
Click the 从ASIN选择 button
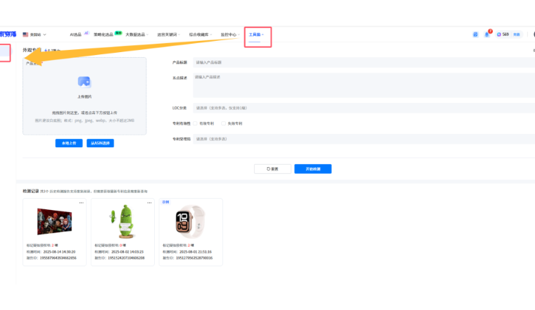tap(100, 143)
